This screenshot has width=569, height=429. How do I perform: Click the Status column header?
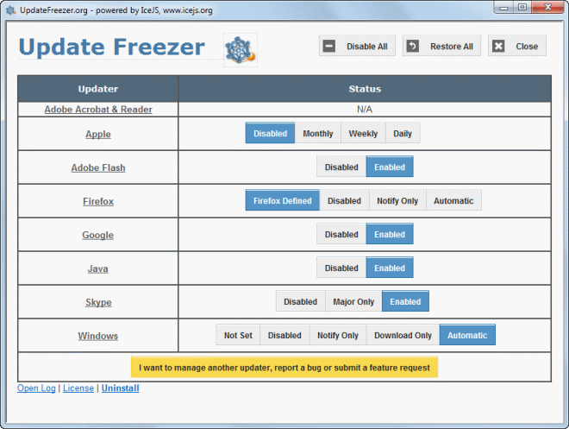click(365, 89)
